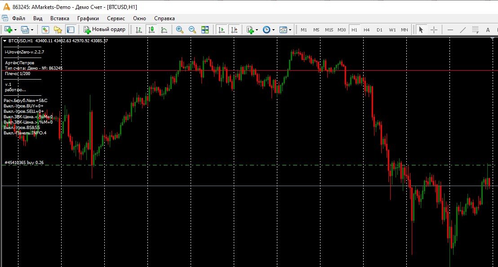Open a new chart window
The image size is (498, 267).
(8, 30)
